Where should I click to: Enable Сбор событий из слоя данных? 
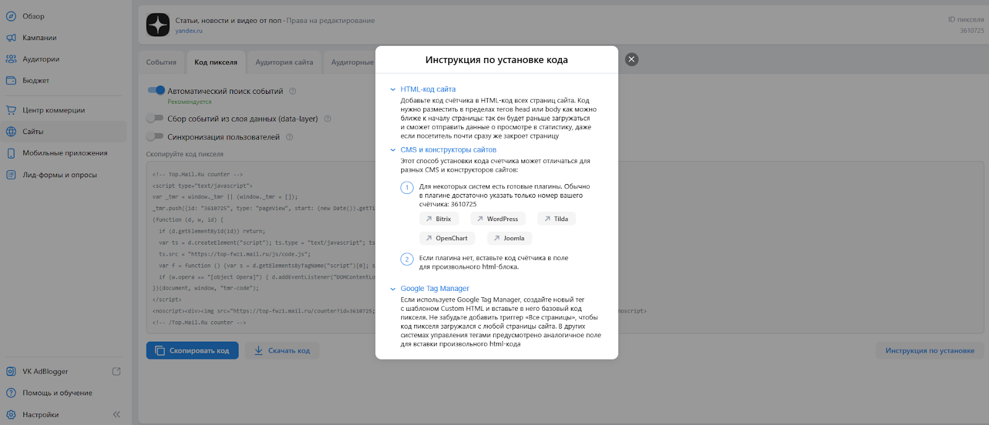click(155, 118)
